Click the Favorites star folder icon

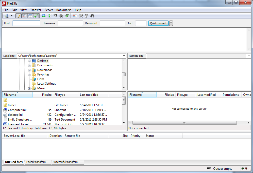click(x=34, y=74)
